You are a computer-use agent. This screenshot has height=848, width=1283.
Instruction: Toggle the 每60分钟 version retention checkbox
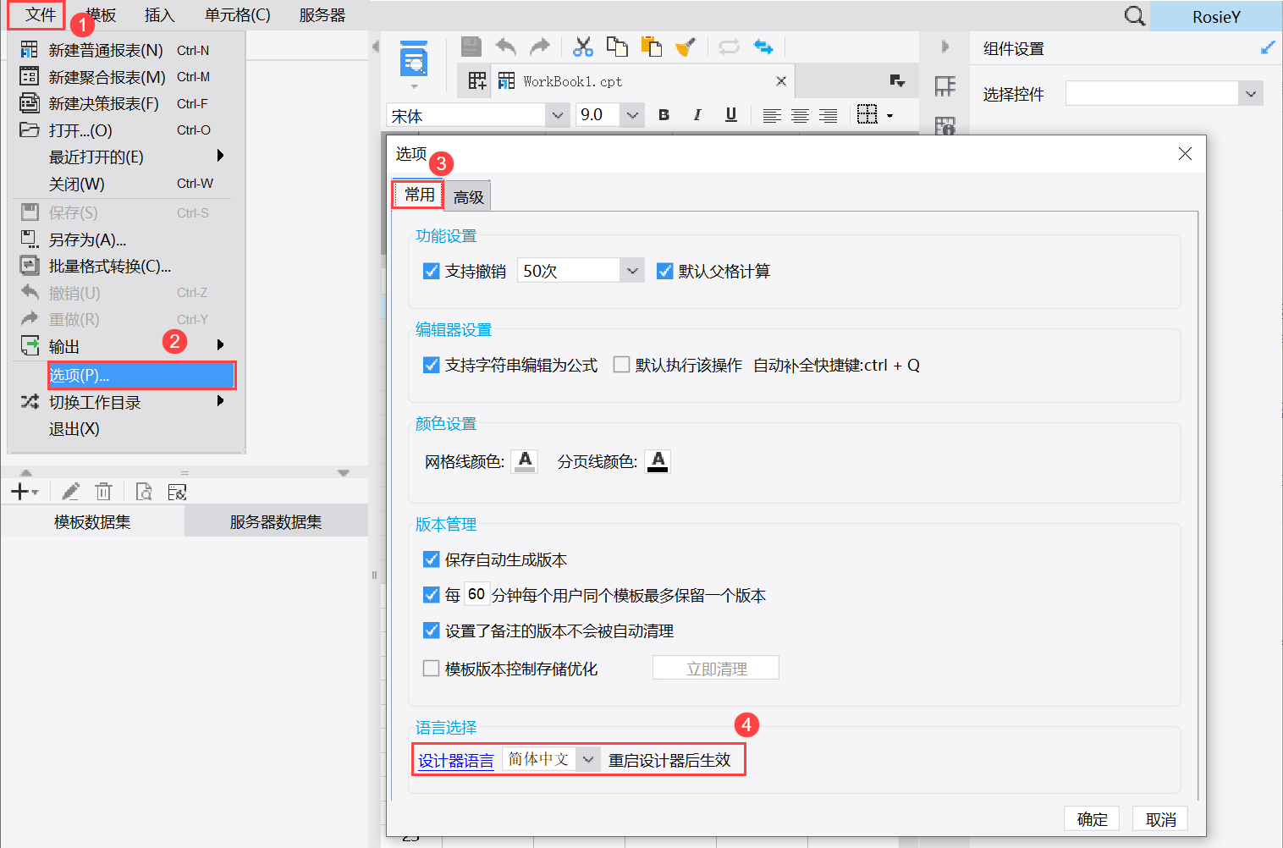[x=431, y=595]
